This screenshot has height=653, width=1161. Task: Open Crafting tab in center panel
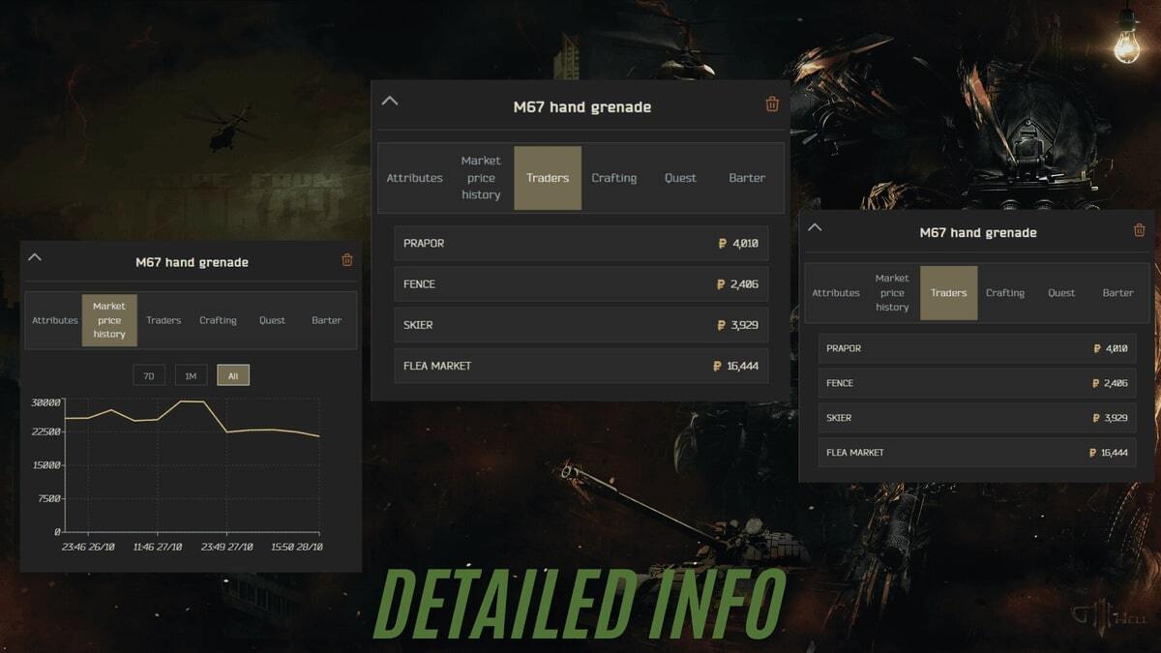(614, 178)
